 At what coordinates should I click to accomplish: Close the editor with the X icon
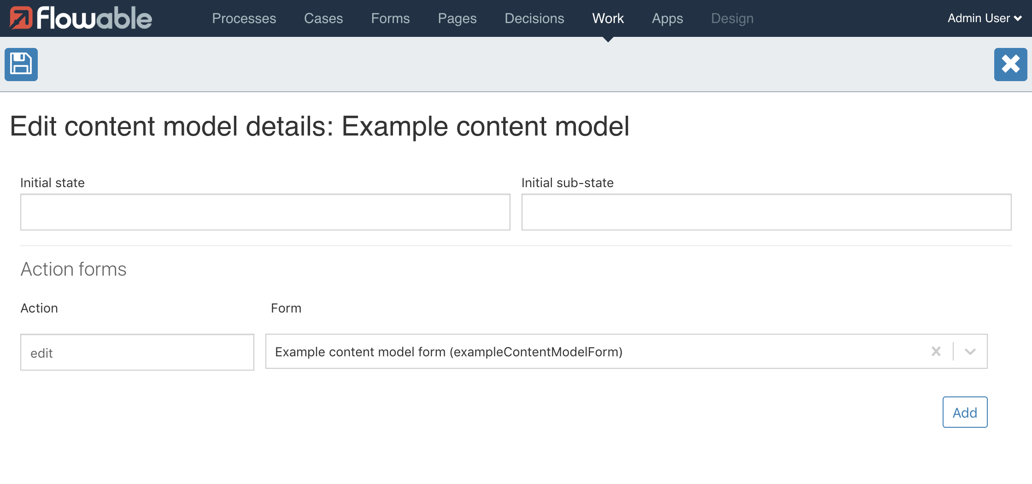[1011, 64]
